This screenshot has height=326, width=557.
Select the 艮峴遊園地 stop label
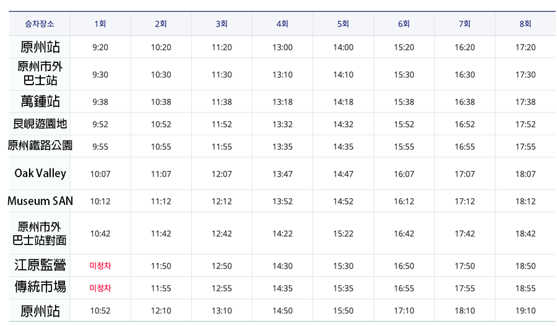point(40,123)
